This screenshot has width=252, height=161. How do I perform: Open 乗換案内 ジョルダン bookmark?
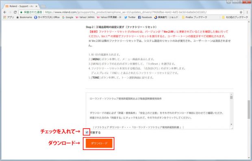coord(166,17)
